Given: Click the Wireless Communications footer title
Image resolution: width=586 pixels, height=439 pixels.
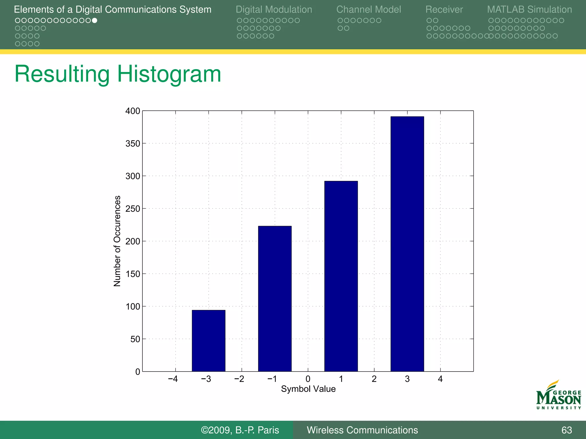Looking at the screenshot, I should click(x=362, y=430).
